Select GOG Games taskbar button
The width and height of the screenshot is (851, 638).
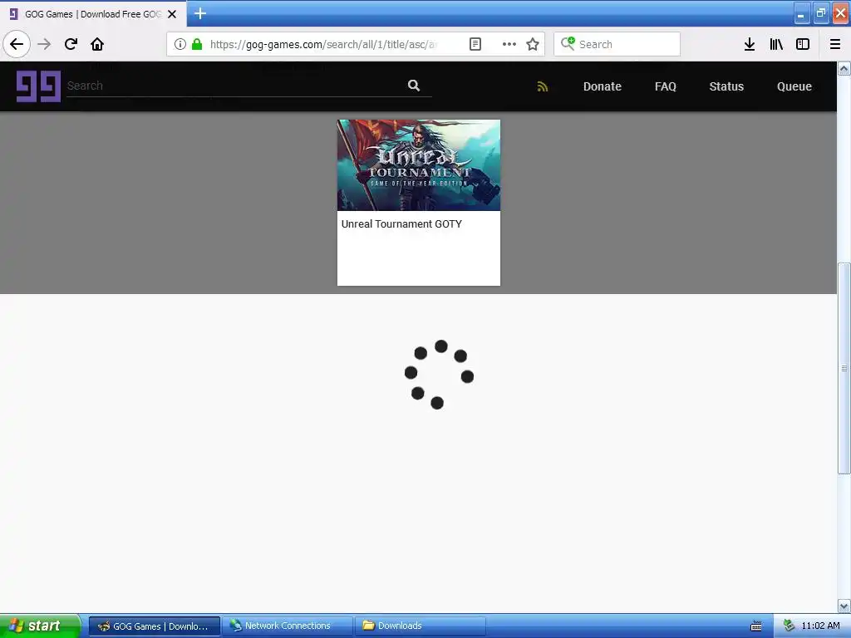coord(154,626)
